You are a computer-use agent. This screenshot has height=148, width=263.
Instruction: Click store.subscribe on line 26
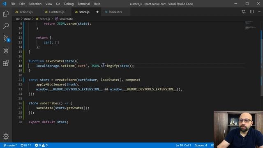click(x=43, y=103)
